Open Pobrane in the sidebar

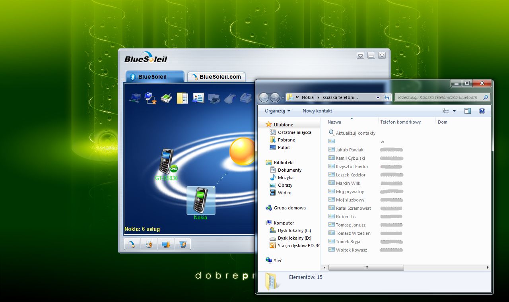286,140
